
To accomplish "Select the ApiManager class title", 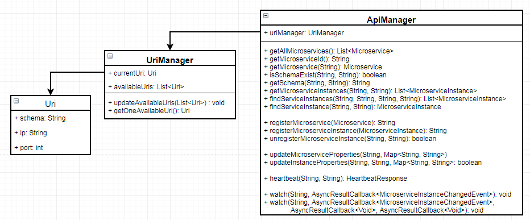I will click(391, 20).
